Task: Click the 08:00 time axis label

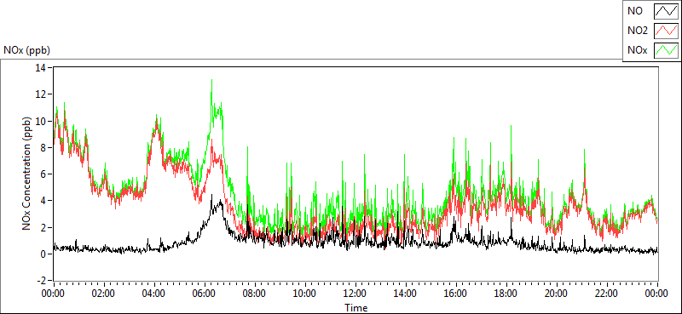Action: tap(254, 294)
